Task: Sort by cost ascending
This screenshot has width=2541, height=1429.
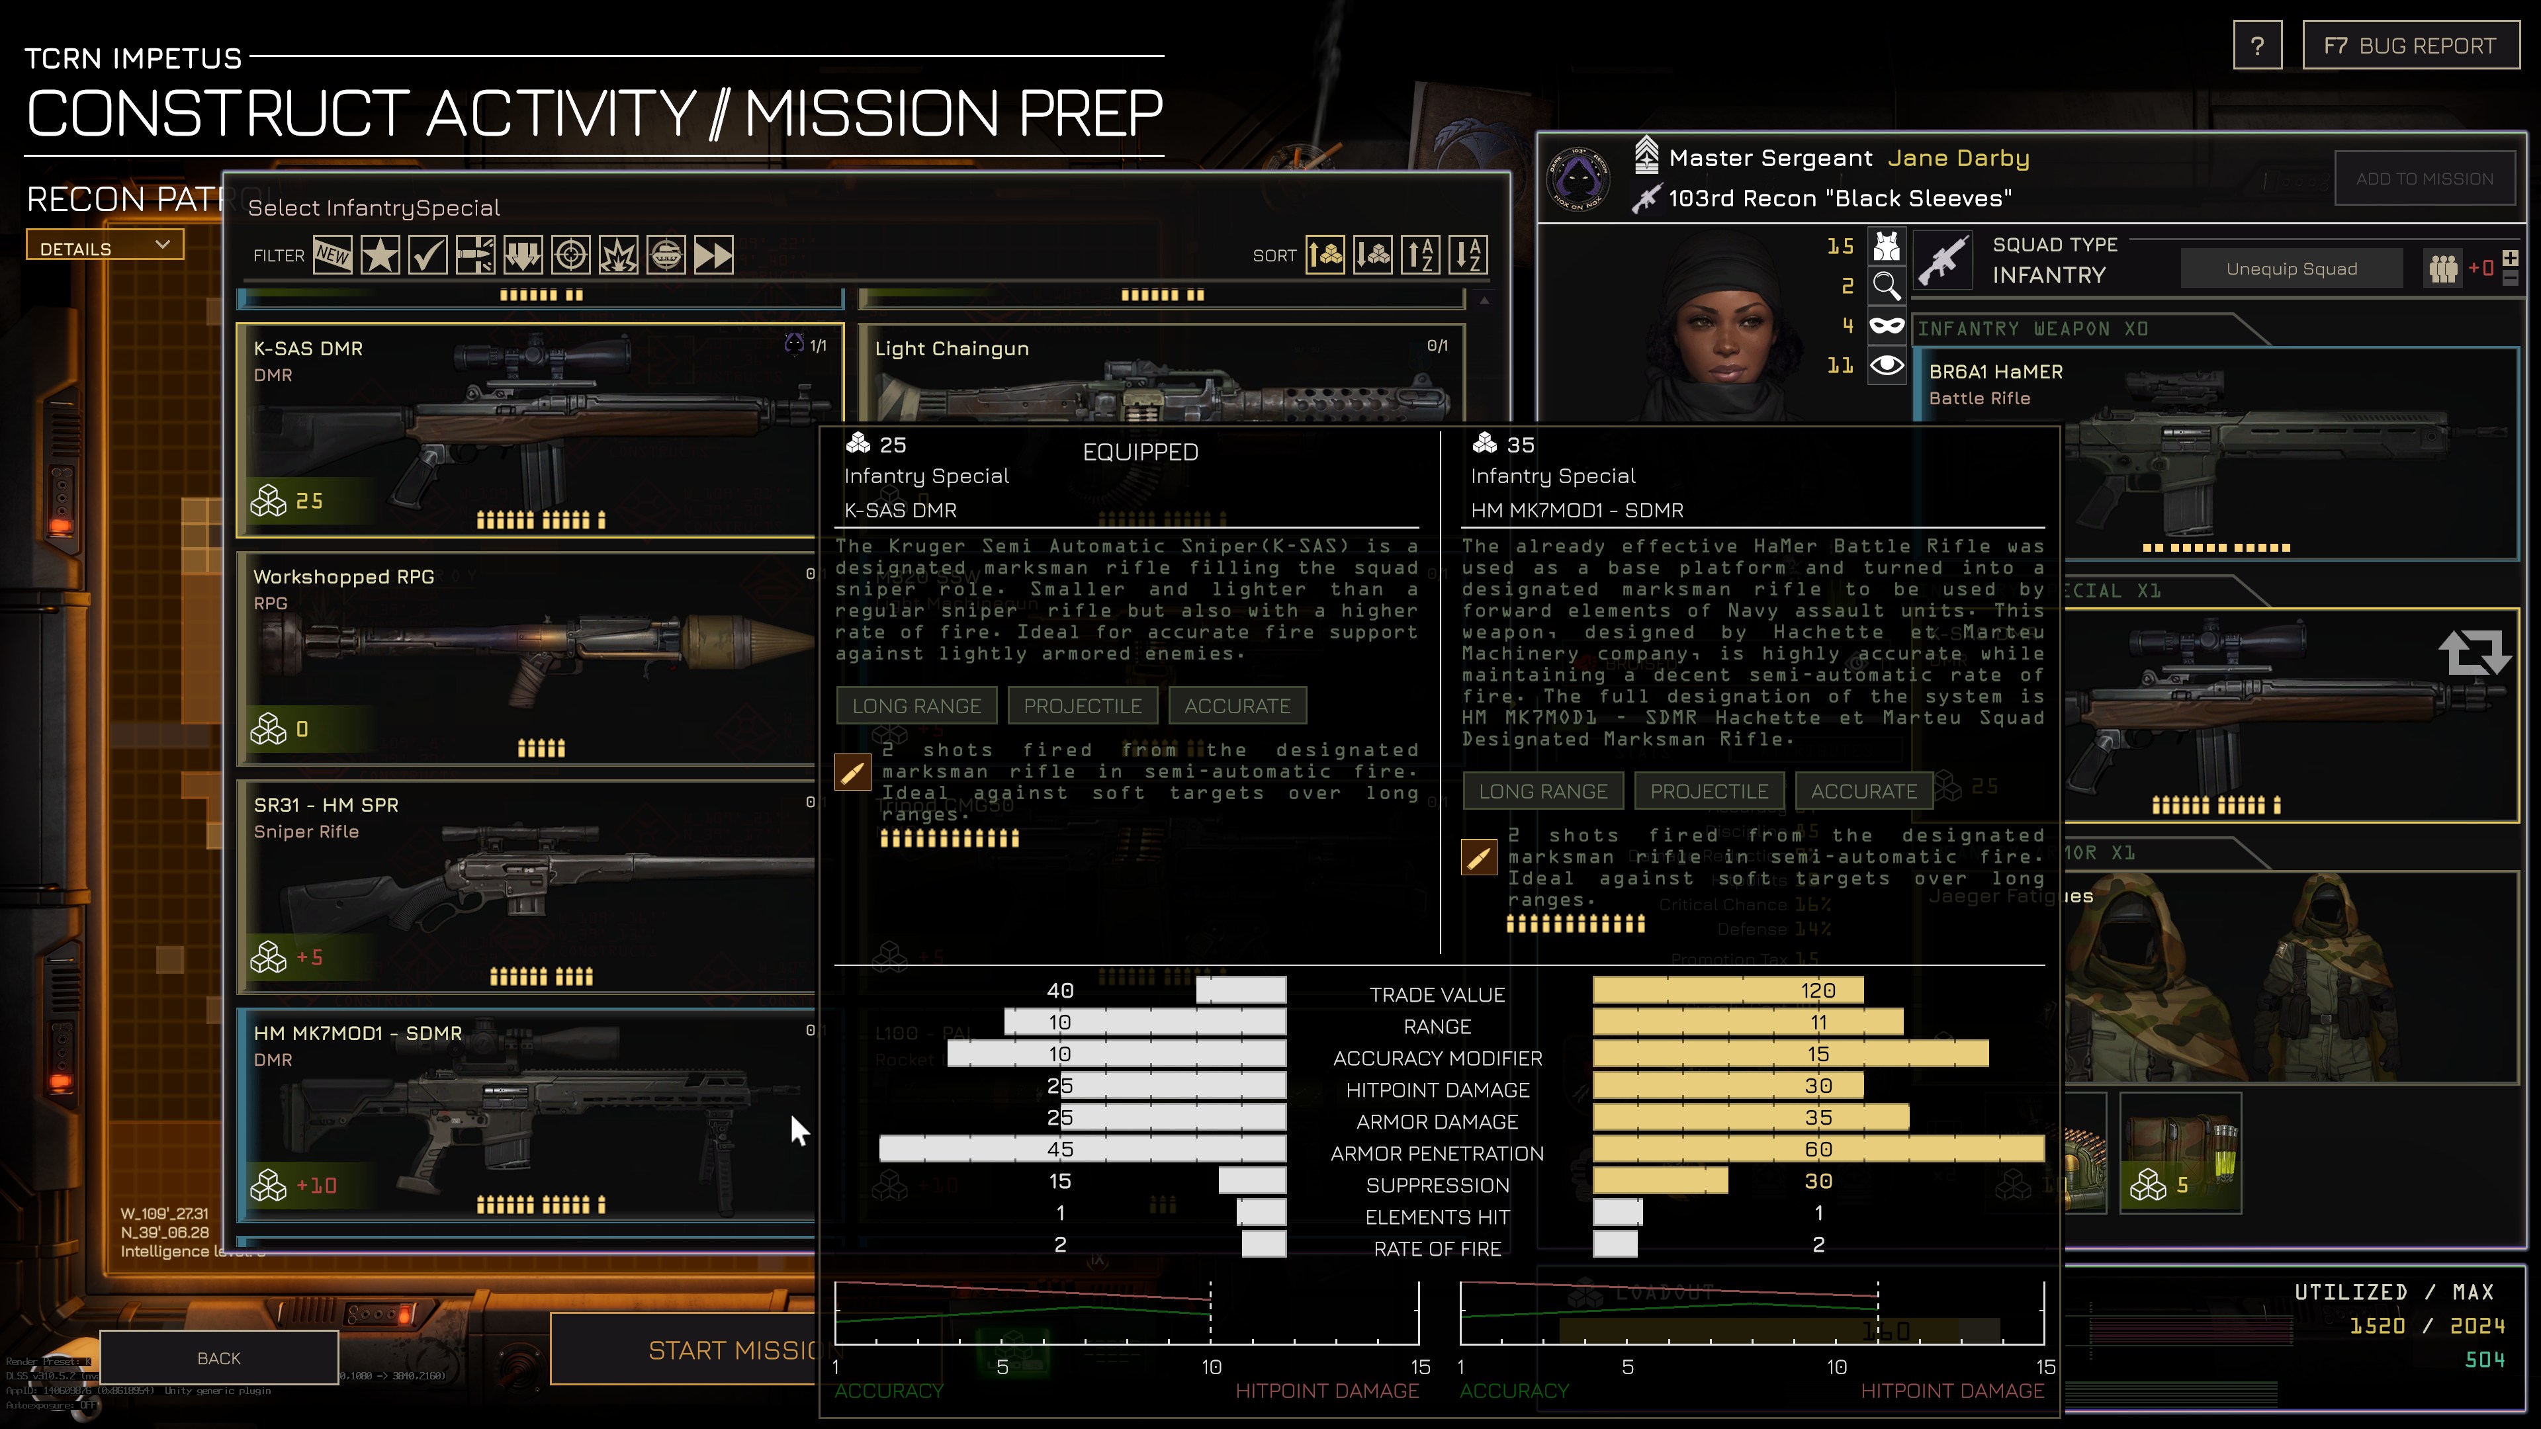Action: 1325,255
